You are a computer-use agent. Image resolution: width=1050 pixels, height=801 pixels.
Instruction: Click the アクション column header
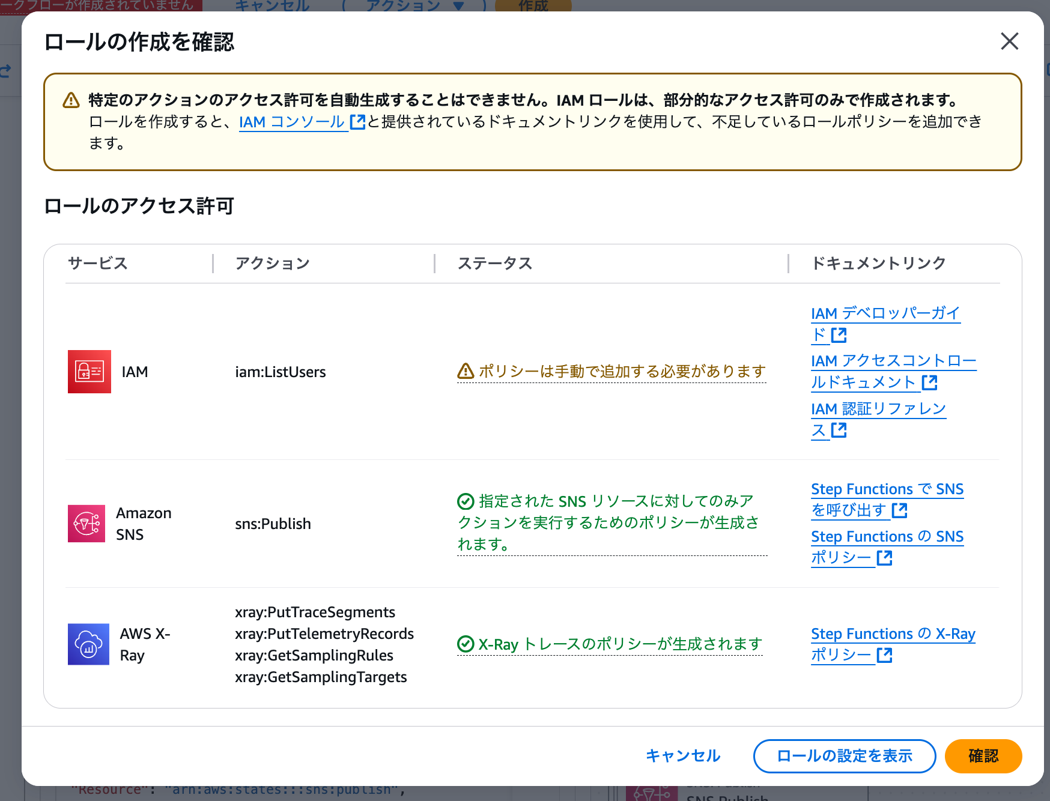click(273, 263)
